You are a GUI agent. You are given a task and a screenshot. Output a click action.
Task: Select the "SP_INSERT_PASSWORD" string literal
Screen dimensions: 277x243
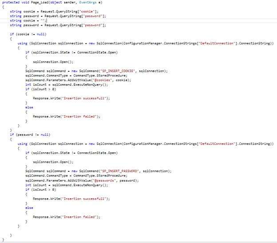pos(119,171)
